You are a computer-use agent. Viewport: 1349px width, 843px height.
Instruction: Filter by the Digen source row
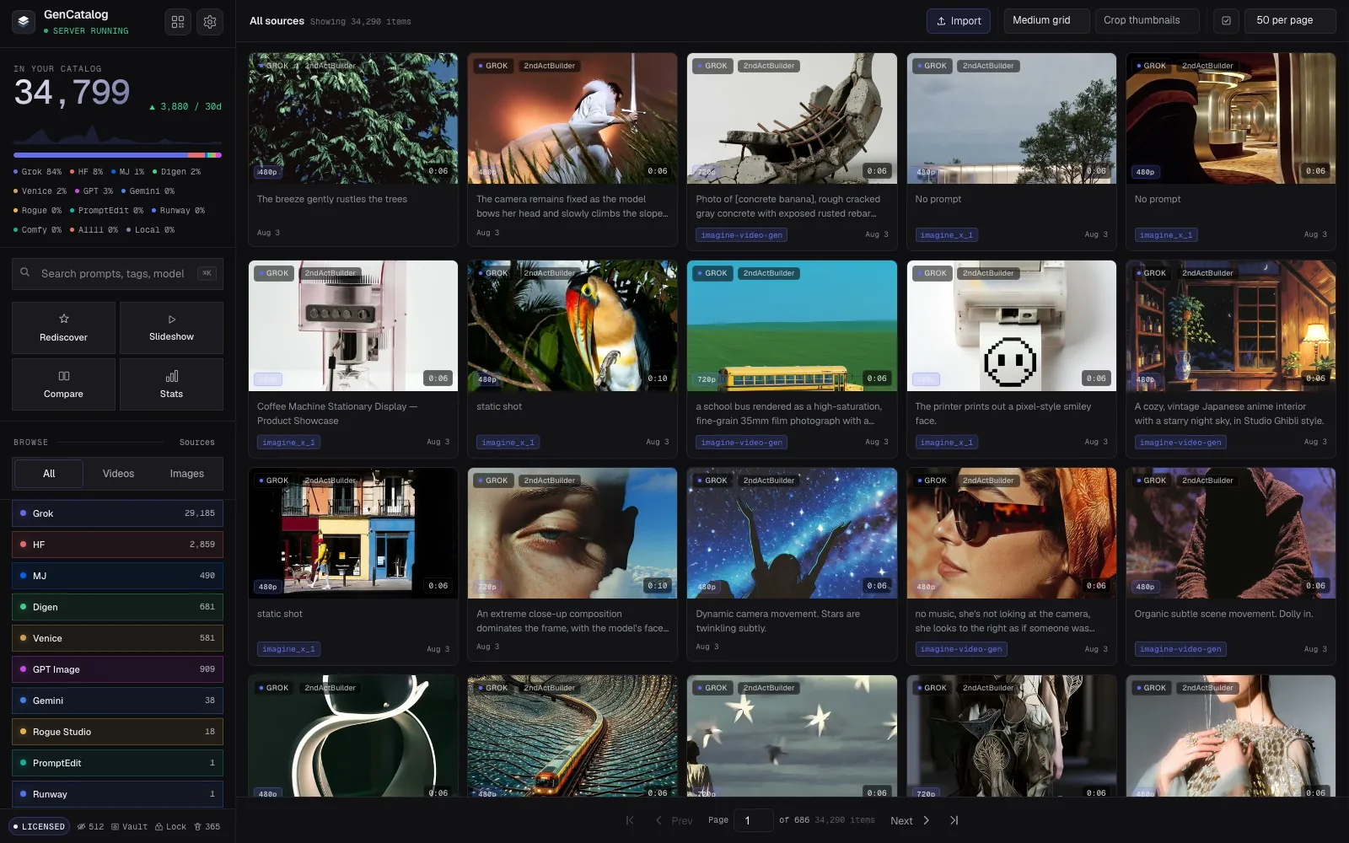(x=117, y=607)
